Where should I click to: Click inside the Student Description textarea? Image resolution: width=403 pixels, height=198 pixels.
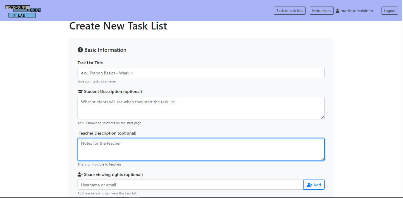201,108
